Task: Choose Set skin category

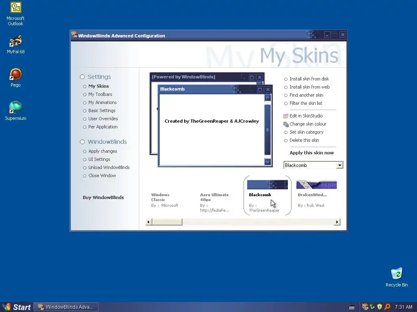Action: tap(306, 132)
